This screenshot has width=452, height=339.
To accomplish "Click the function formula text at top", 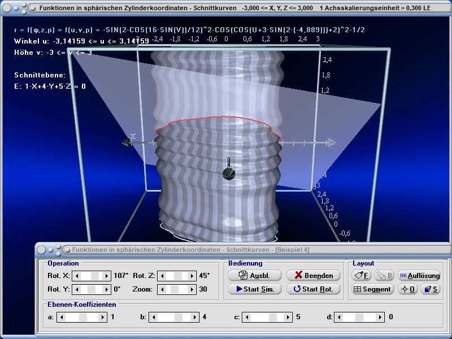I will (189, 30).
